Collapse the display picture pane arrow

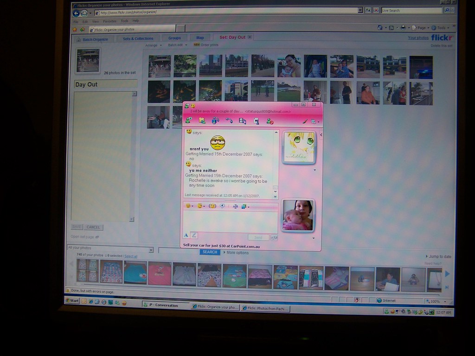tap(321, 135)
